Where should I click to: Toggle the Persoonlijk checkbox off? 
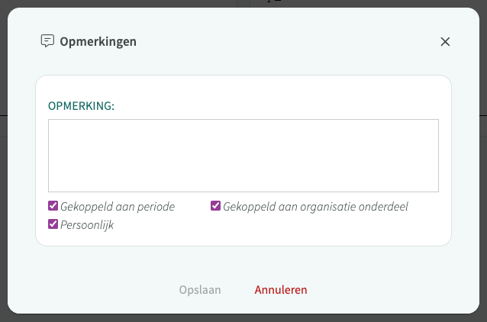coord(53,224)
